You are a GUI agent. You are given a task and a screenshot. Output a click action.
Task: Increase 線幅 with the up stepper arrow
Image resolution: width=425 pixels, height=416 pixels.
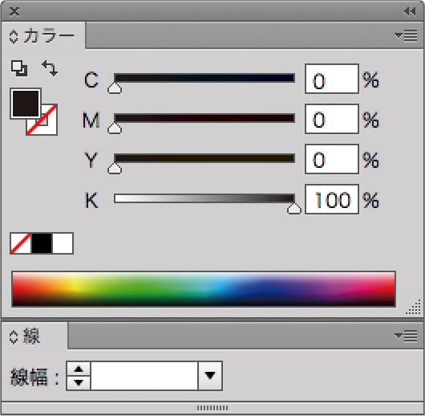pyautogui.click(x=79, y=369)
